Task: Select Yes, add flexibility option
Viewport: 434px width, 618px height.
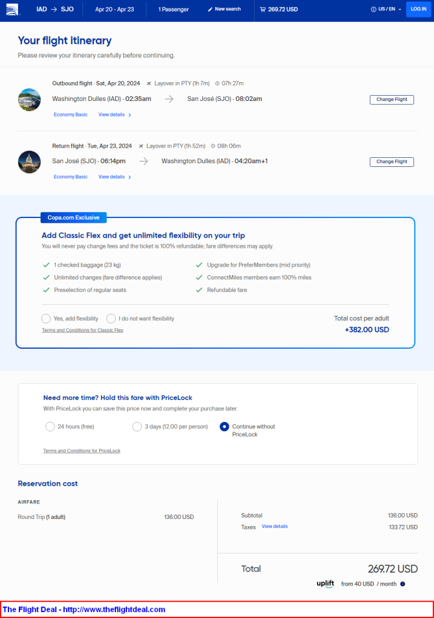Action: (x=46, y=318)
